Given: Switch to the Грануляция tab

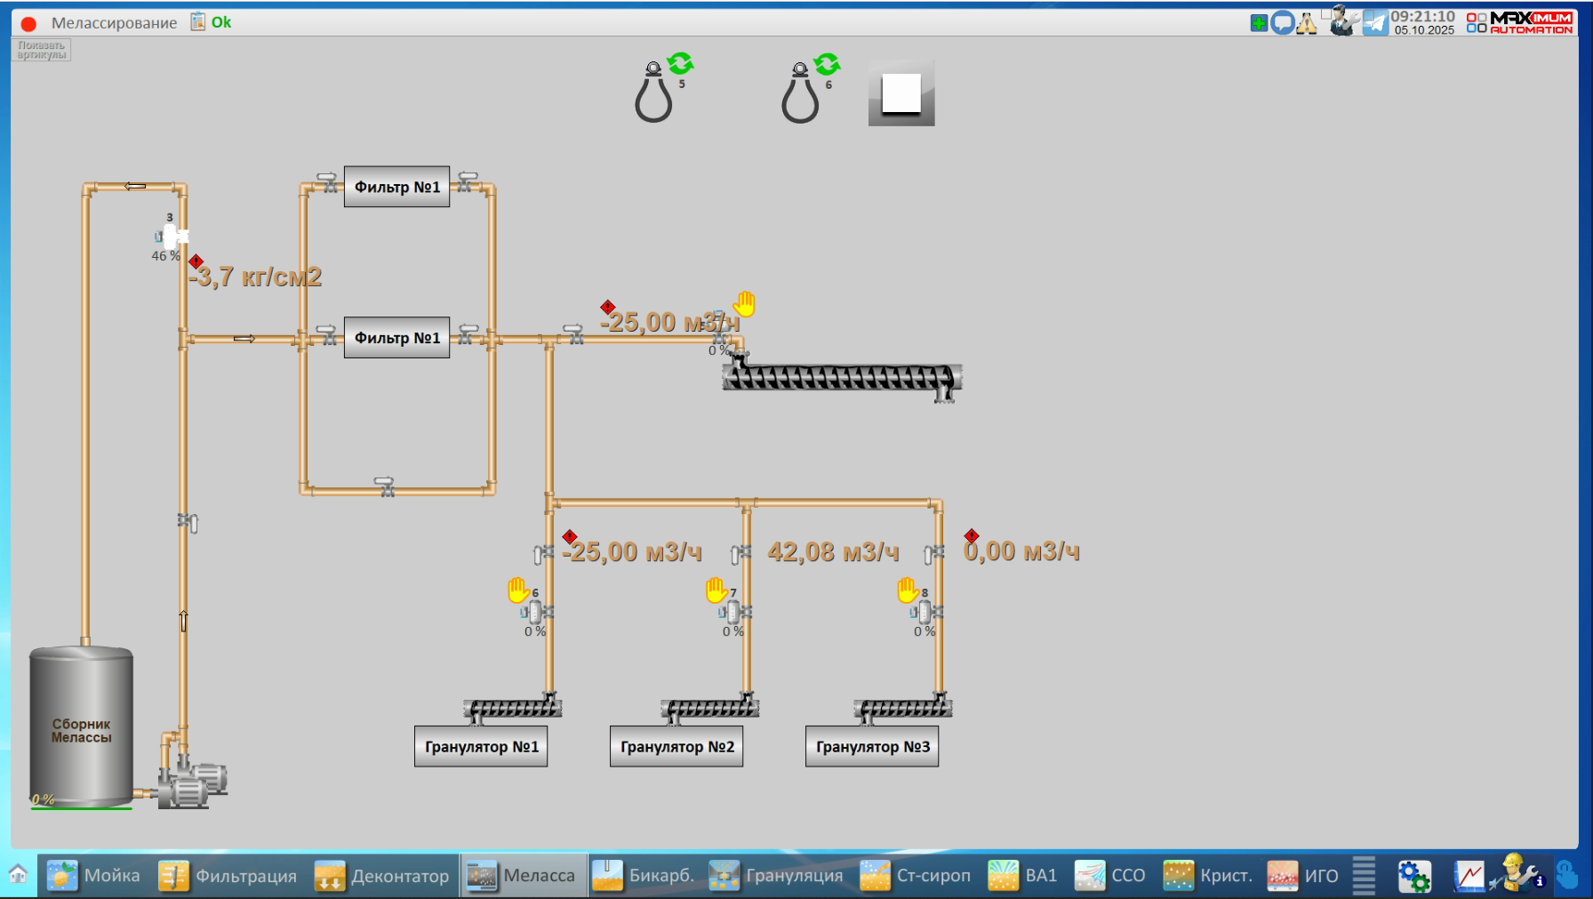Looking at the screenshot, I should pyautogui.click(x=777, y=876).
